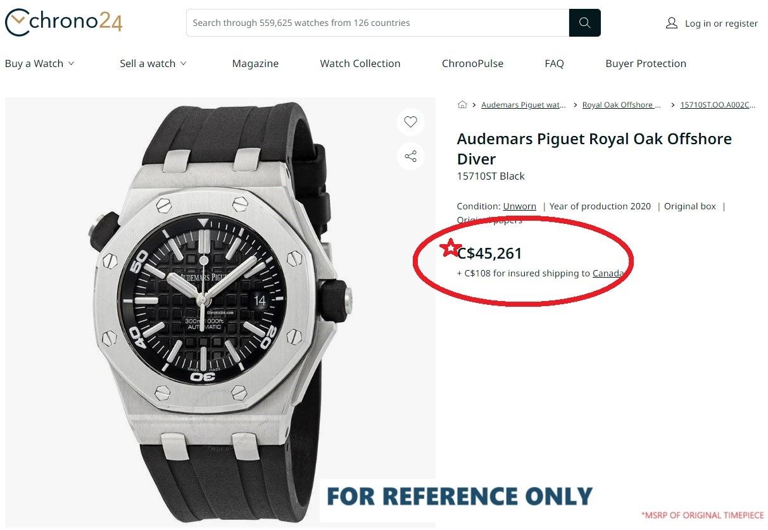Viewport: 768px width, 530px height.
Task: Add watch to favorites with heart icon
Action: click(411, 122)
